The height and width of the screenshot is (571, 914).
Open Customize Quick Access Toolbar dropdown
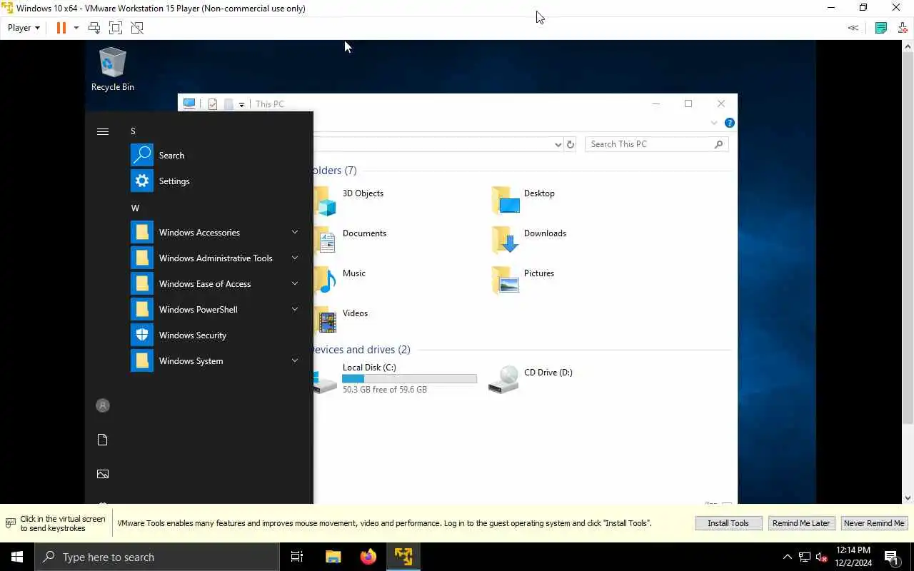(x=241, y=105)
